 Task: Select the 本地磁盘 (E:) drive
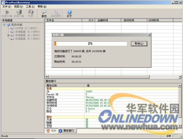[27, 35]
